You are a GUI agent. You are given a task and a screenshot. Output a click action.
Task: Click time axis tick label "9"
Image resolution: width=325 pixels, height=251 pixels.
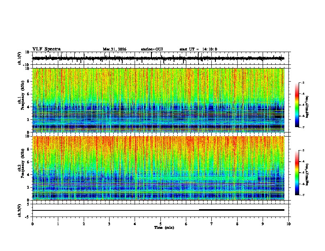tap(263, 224)
